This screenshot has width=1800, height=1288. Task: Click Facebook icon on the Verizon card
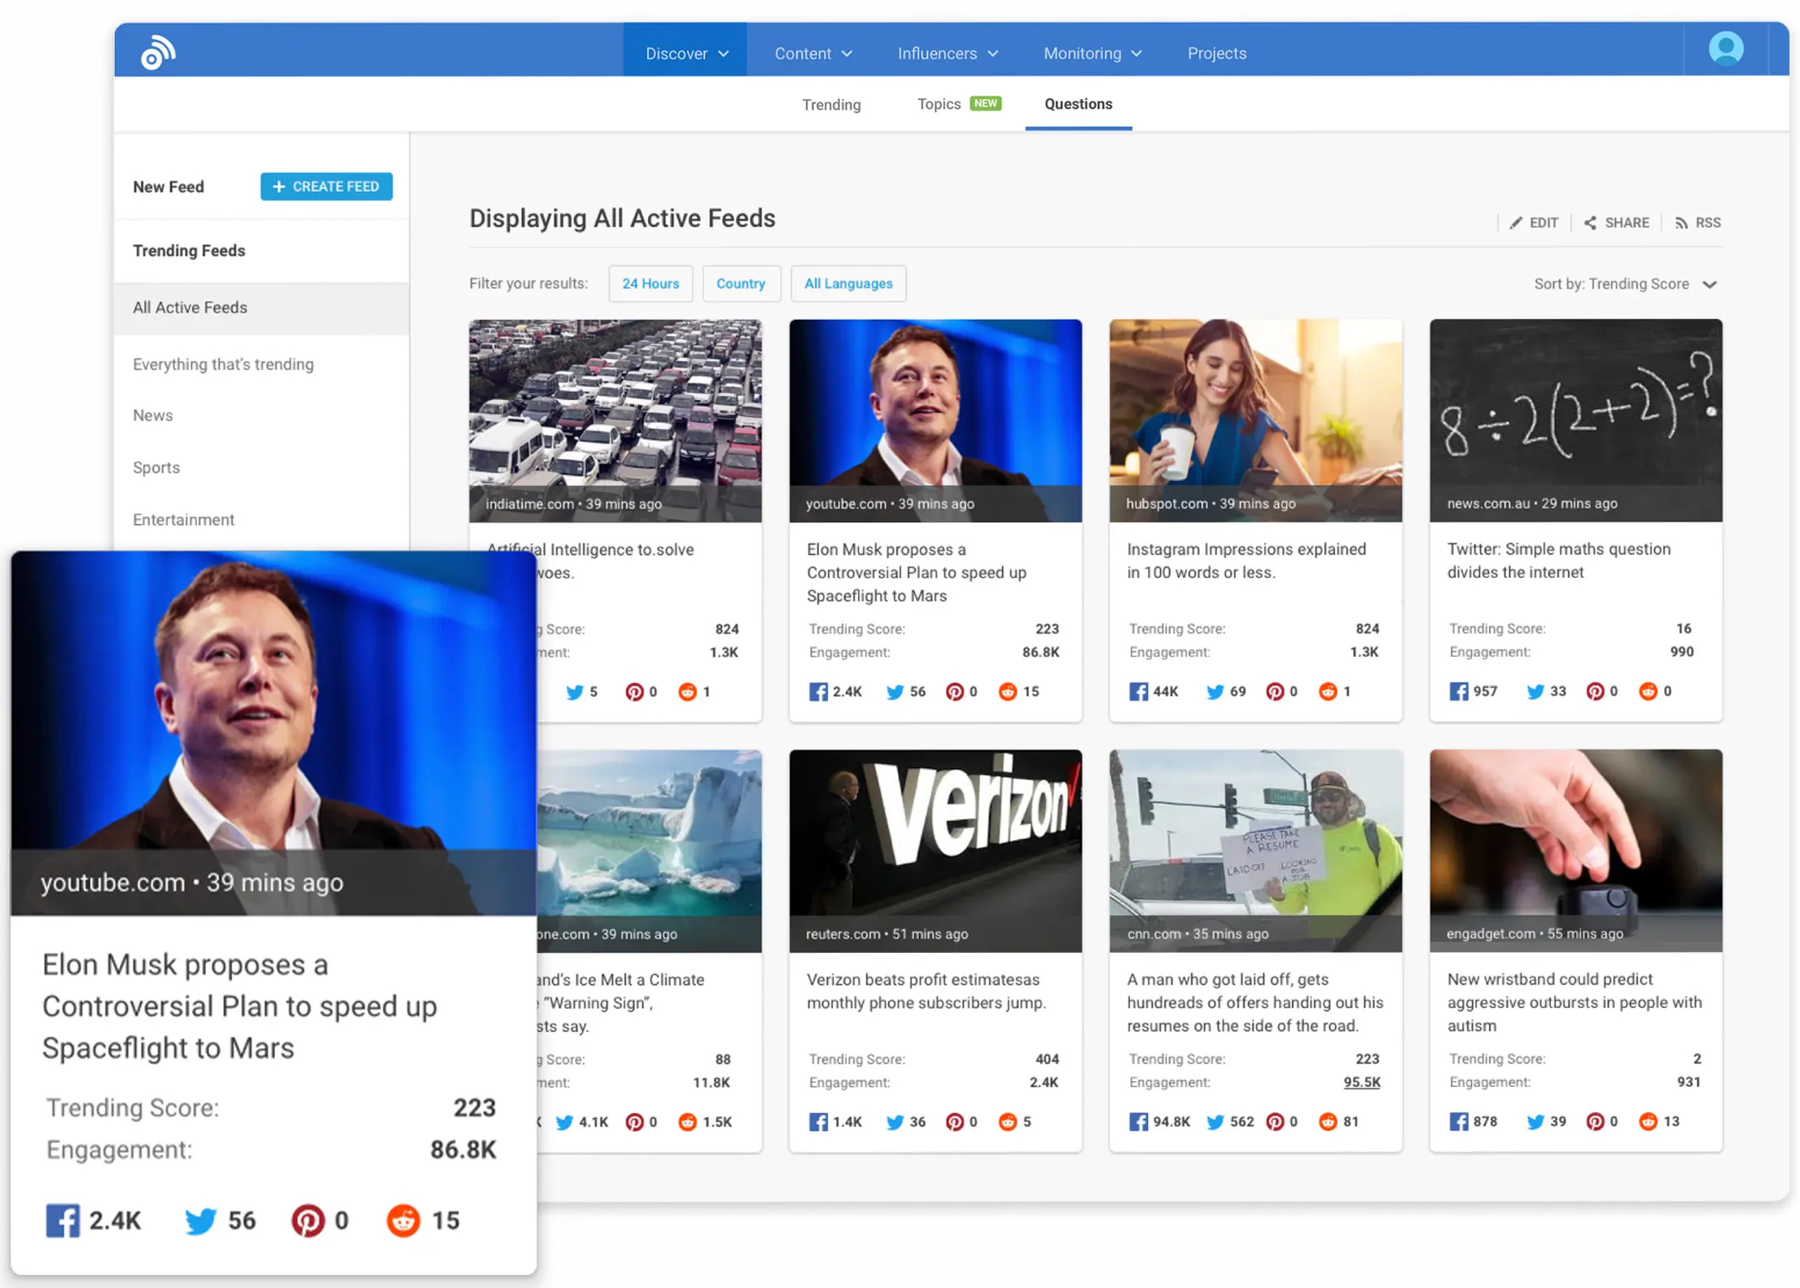817,1122
